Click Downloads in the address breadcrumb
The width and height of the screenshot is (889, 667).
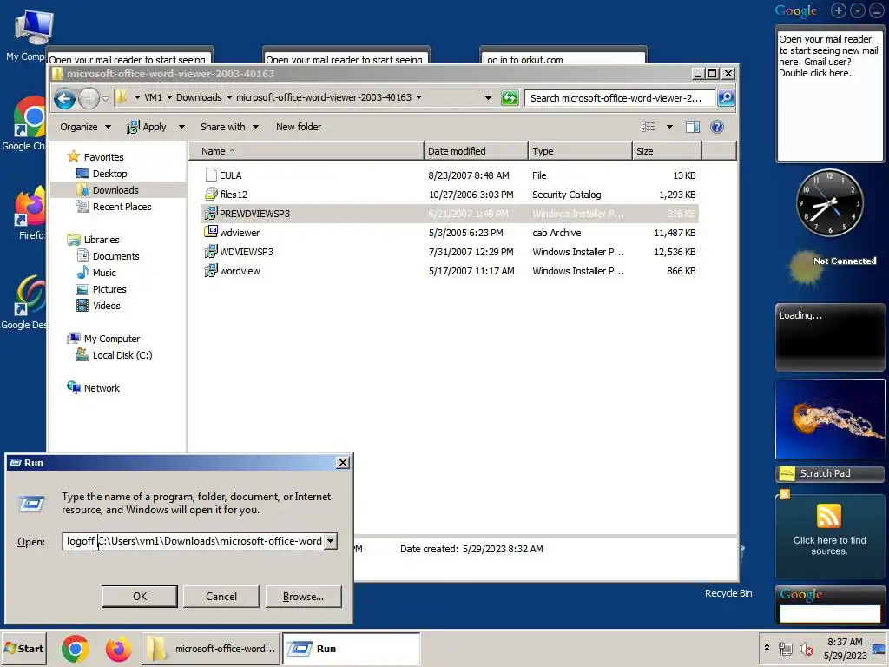click(199, 97)
